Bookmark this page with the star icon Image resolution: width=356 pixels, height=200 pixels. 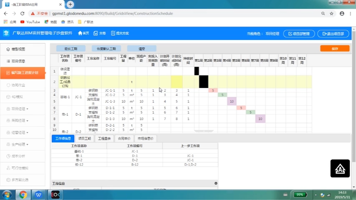[331, 14]
